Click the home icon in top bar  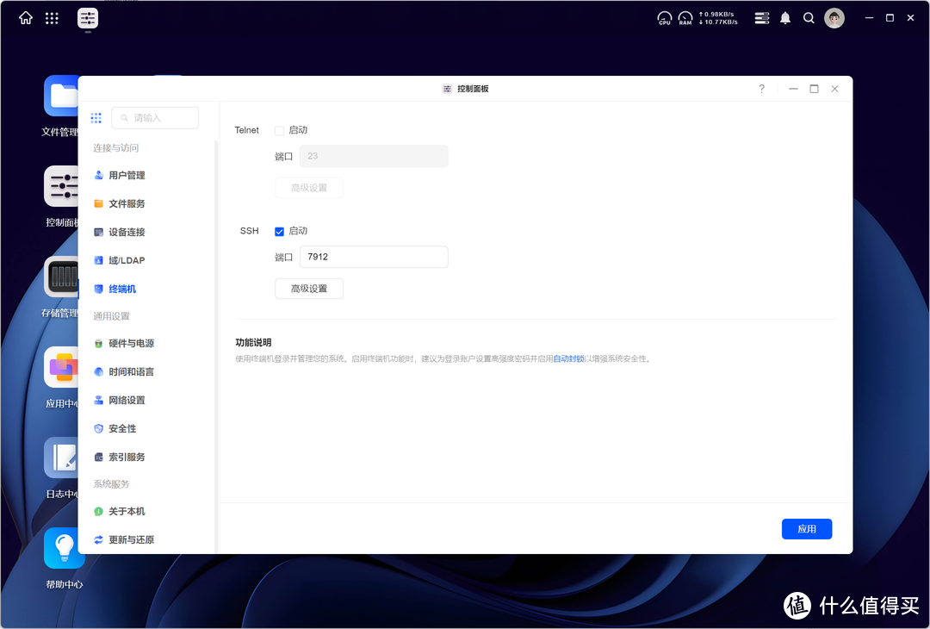26,18
